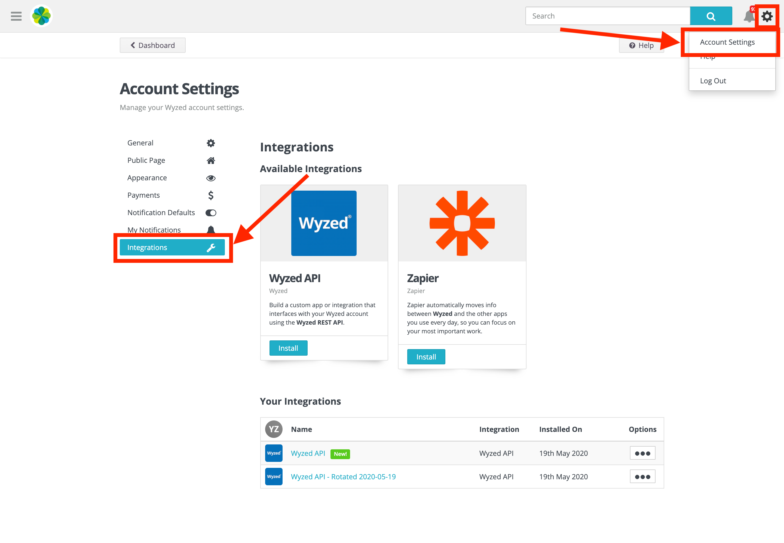
Task: Open the hamburger menu
Action: [x=16, y=16]
